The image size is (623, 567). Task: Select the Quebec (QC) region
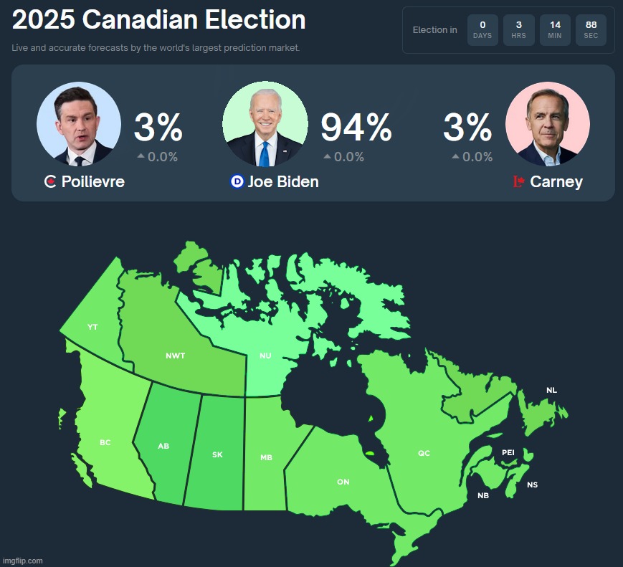click(x=424, y=453)
